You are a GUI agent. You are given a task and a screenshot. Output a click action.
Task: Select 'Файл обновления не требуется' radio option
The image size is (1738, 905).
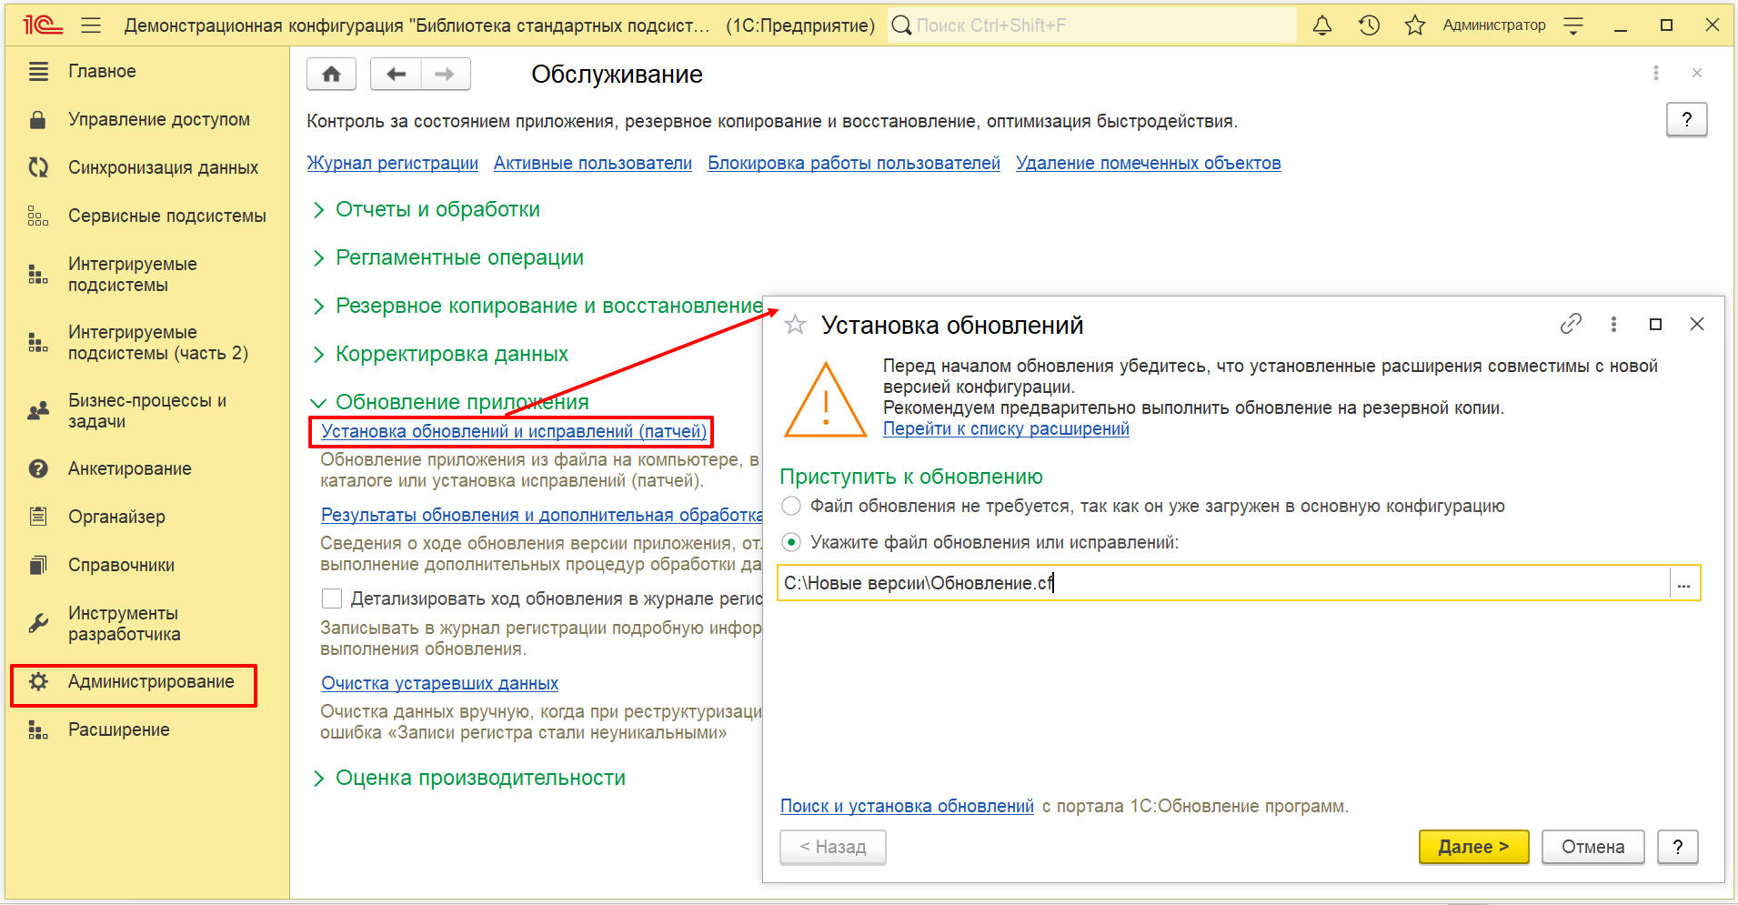tap(791, 506)
